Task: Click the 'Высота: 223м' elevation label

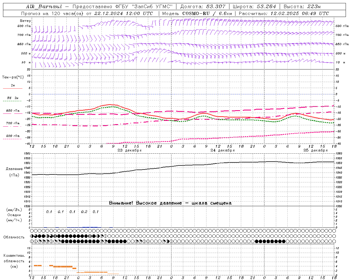Action: pos(302,7)
